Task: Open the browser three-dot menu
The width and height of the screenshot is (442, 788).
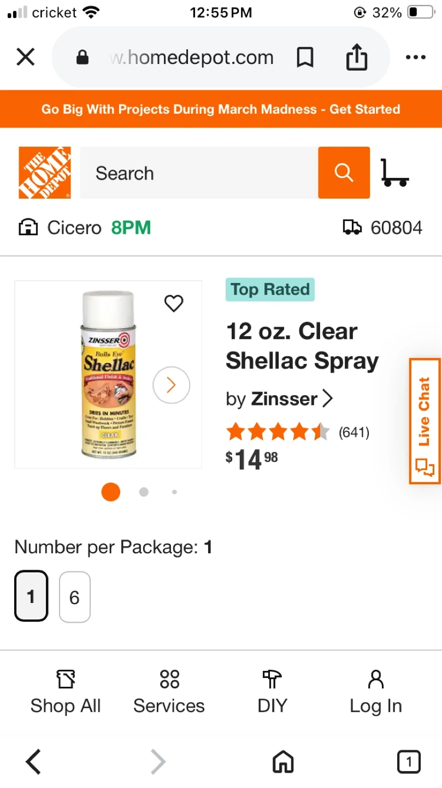Action: tap(415, 57)
